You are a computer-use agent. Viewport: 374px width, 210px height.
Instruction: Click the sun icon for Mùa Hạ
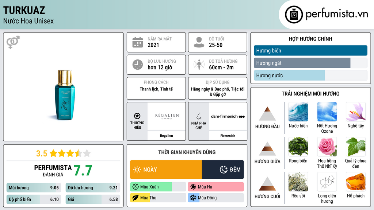[193, 187]
